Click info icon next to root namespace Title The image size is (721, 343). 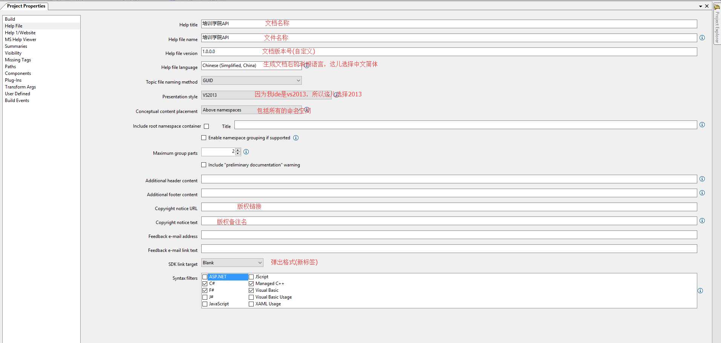coord(702,125)
